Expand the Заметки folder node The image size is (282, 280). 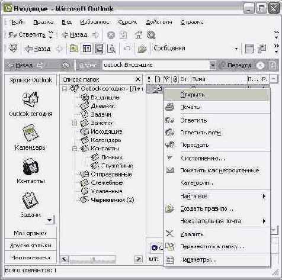75,123
